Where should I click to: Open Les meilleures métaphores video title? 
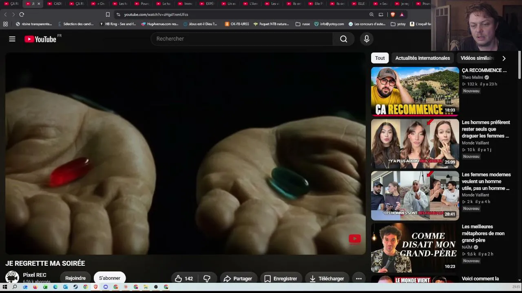point(483,233)
